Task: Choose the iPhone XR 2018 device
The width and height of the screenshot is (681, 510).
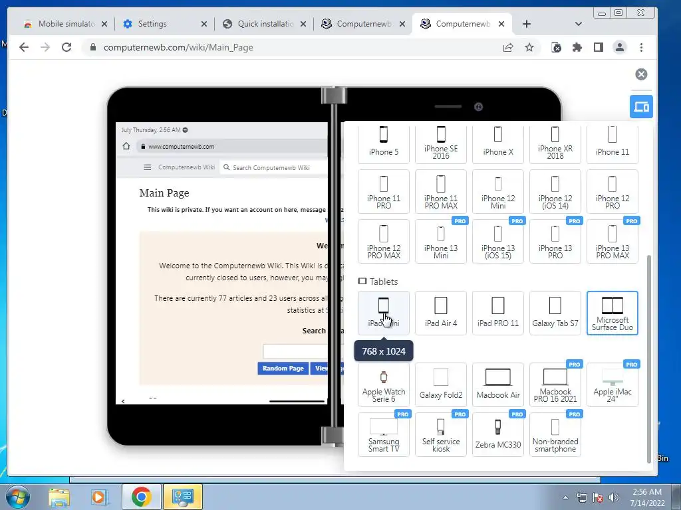Action: [x=555, y=144]
